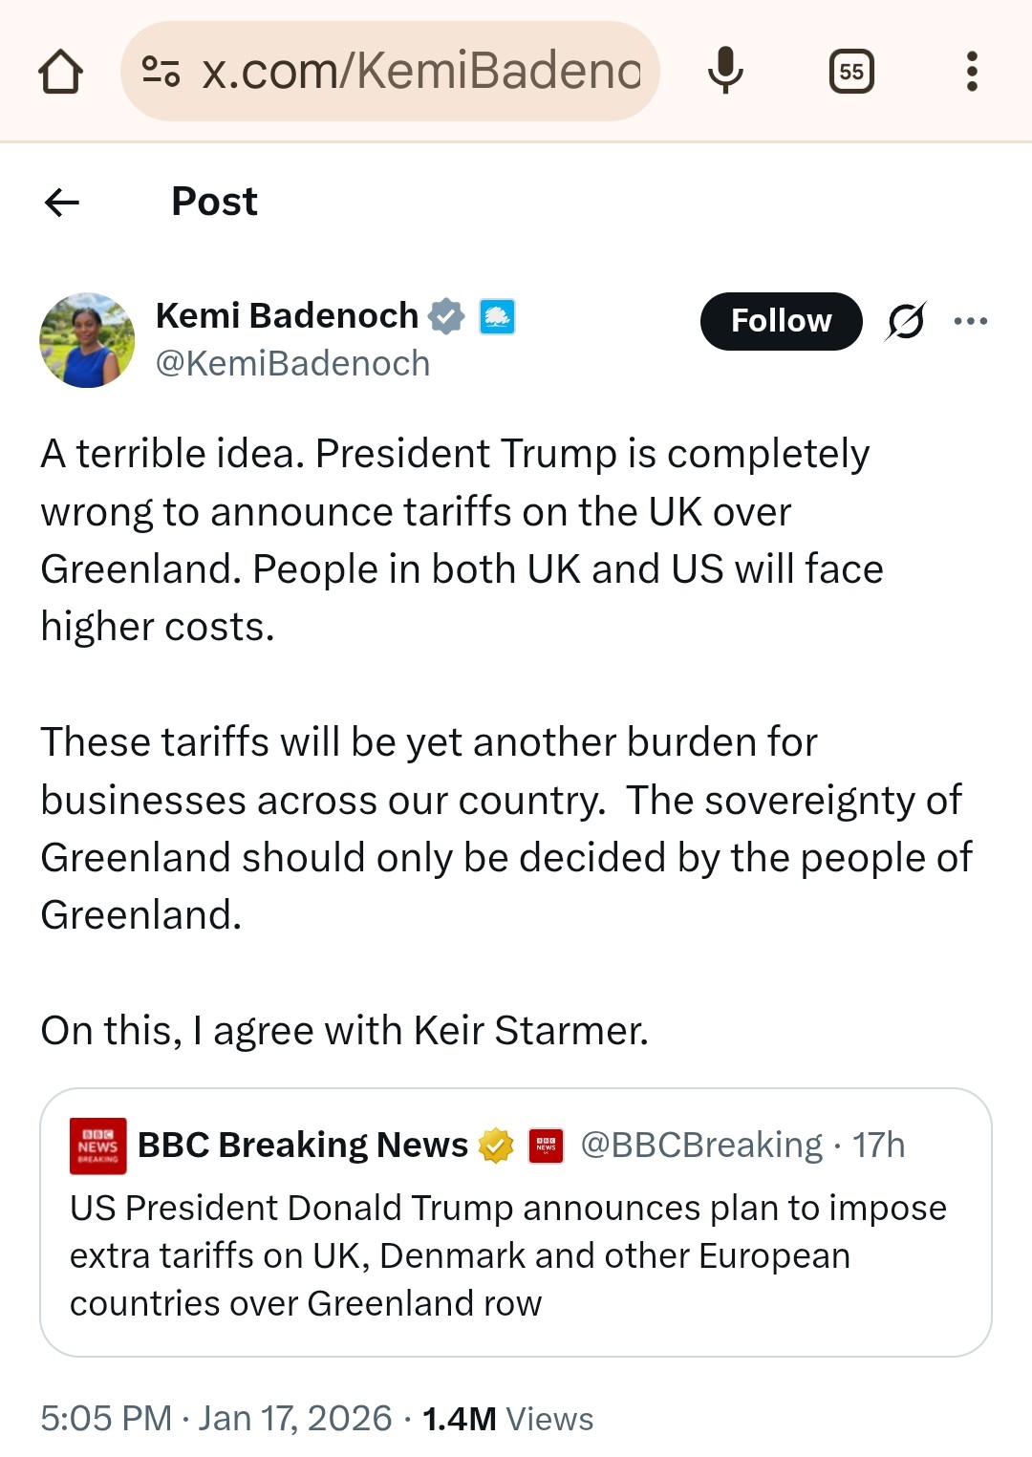Click the Conservative party affiliation badge
Screen dimensions: 1032x1457
point(497,316)
